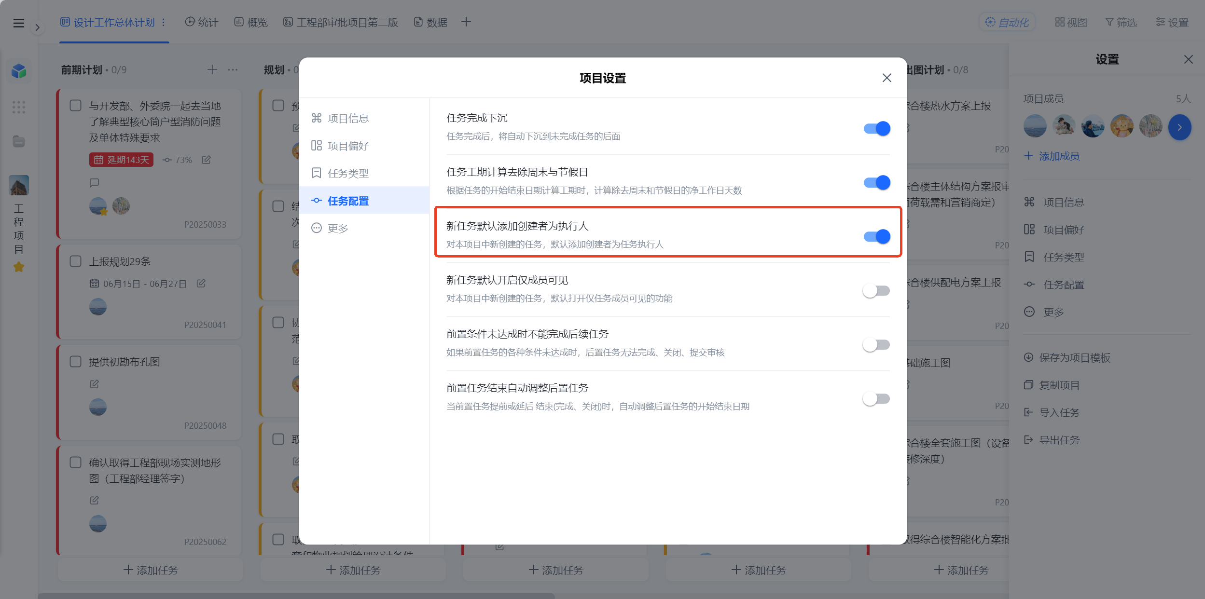Close the right 设置 panel

click(1188, 59)
